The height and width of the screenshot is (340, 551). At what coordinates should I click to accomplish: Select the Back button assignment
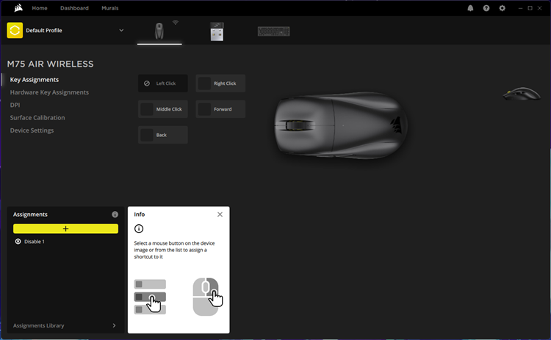pos(162,135)
